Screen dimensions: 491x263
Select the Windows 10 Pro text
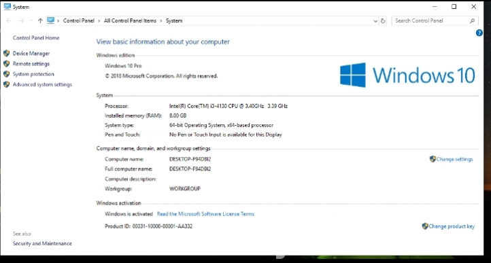point(123,66)
